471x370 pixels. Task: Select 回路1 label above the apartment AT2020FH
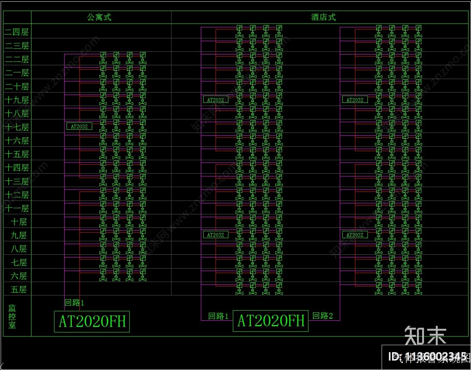pyautogui.click(x=75, y=303)
